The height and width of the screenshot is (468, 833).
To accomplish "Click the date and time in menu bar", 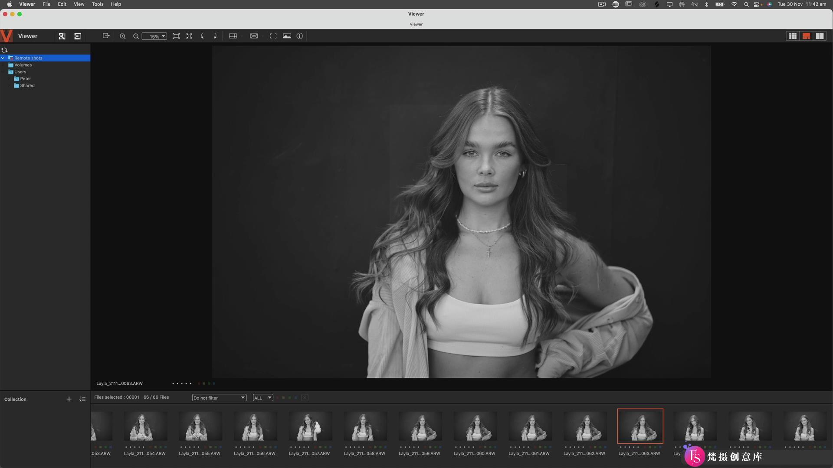I will point(802,4).
